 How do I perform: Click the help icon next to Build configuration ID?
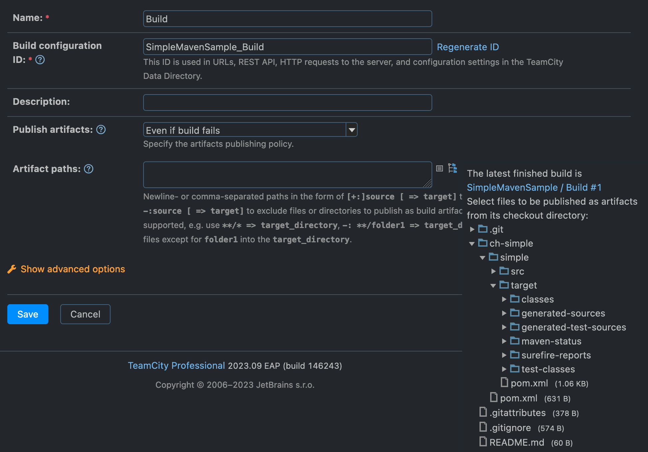tap(40, 60)
